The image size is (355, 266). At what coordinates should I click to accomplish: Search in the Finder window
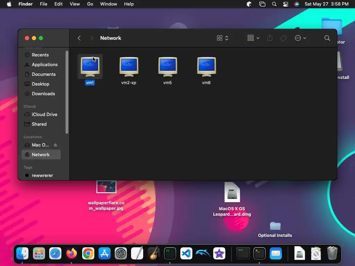(327, 38)
